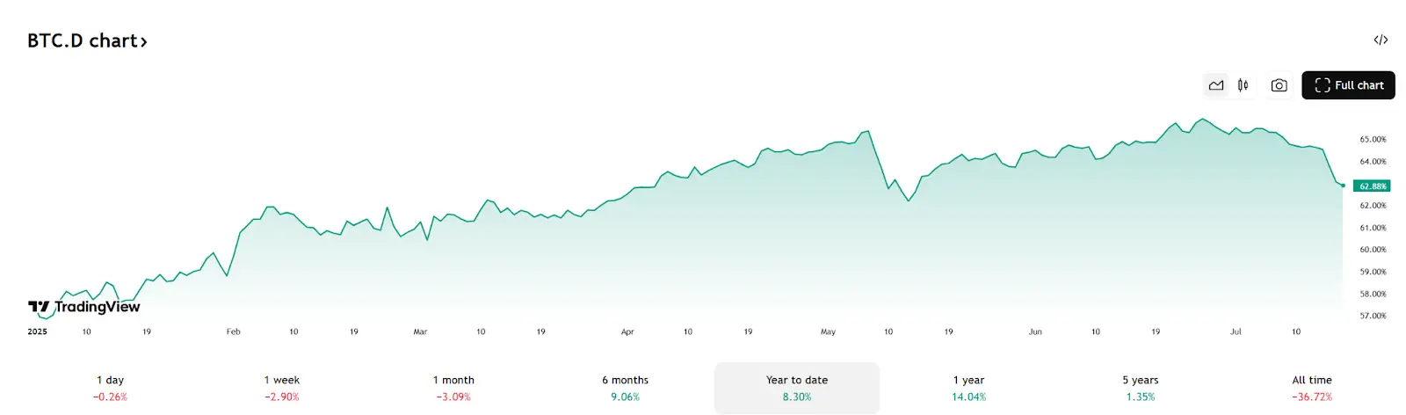Click the TradingView logo
Screen dimensions: 1406x415
coord(84,307)
